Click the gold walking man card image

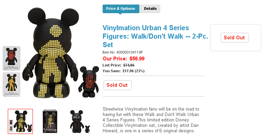point(12,84)
